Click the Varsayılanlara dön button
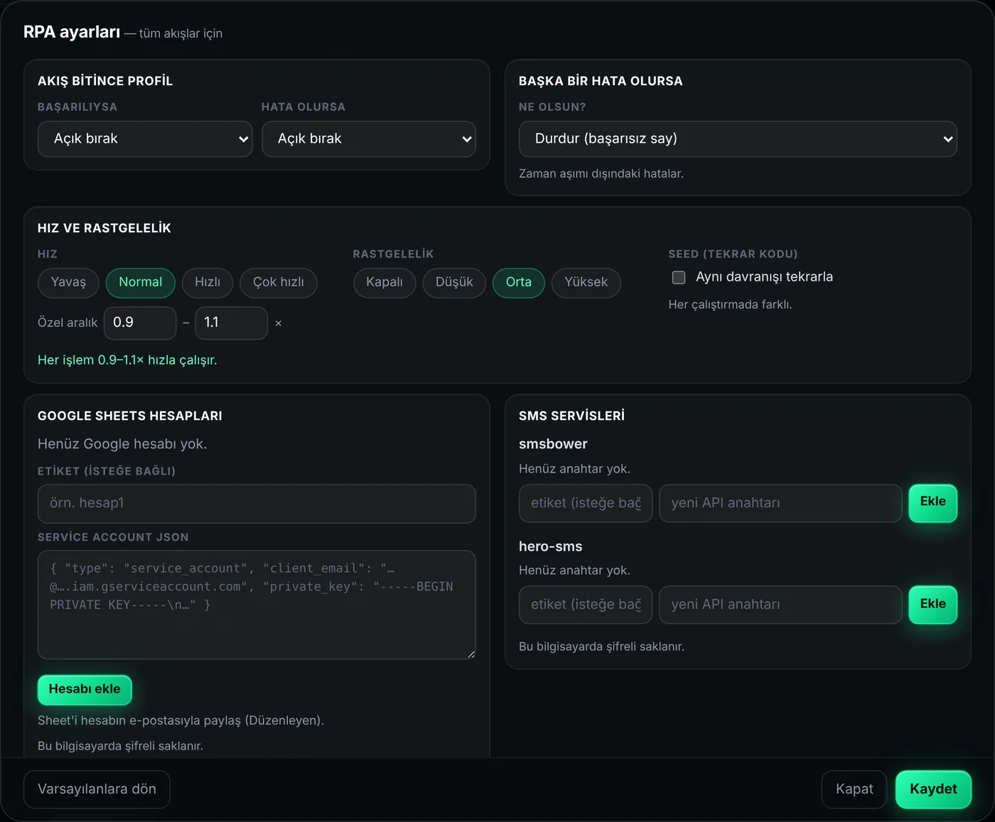The height and width of the screenshot is (822, 995). point(97,789)
